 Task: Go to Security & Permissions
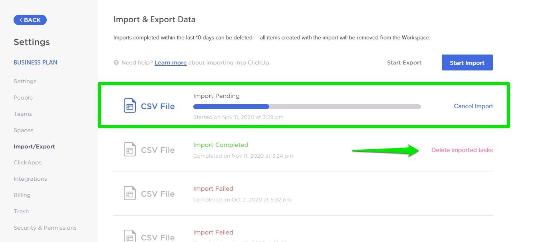coord(45,228)
